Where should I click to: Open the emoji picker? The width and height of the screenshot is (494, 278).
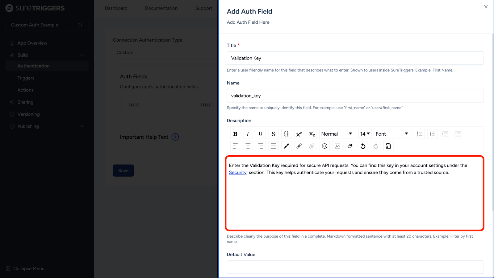pyautogui.click(x=324, y=146)
